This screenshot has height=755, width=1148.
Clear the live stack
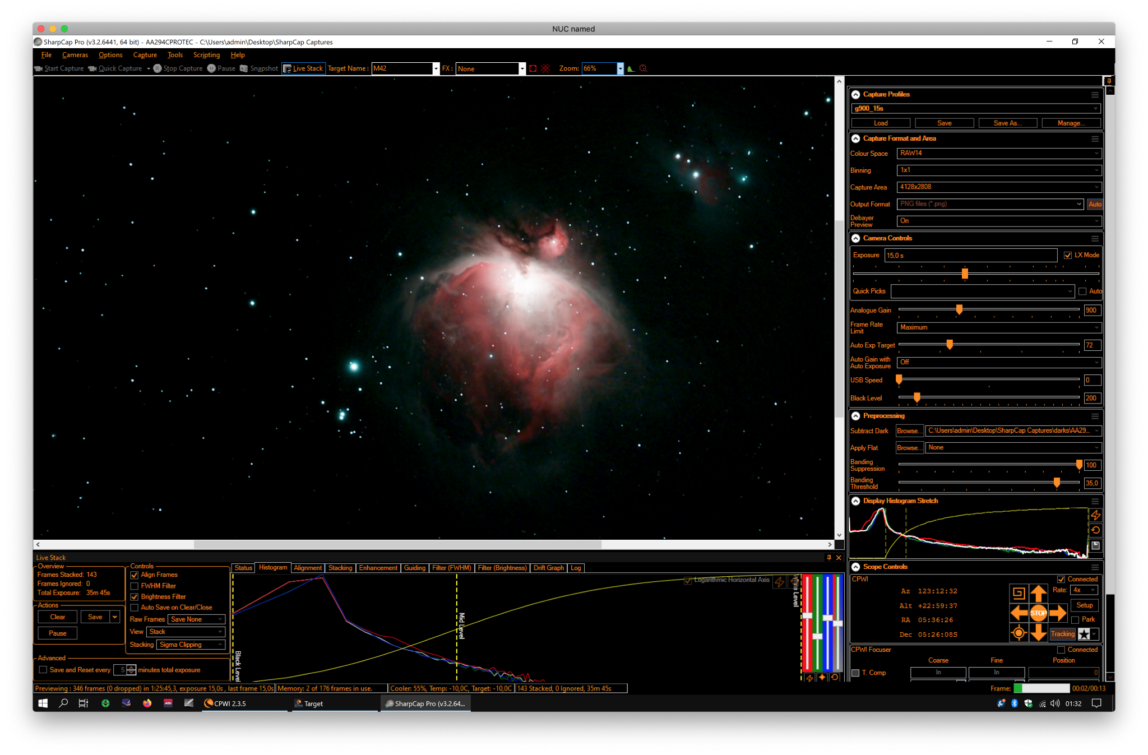(x=58, y=617)
